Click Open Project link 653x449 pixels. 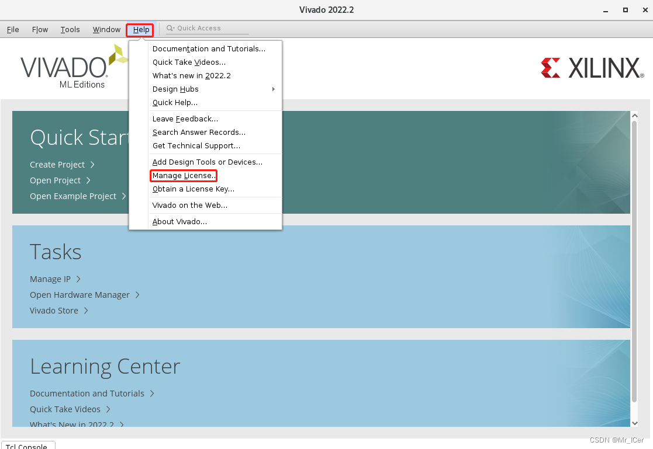click(x=55, y=180)
